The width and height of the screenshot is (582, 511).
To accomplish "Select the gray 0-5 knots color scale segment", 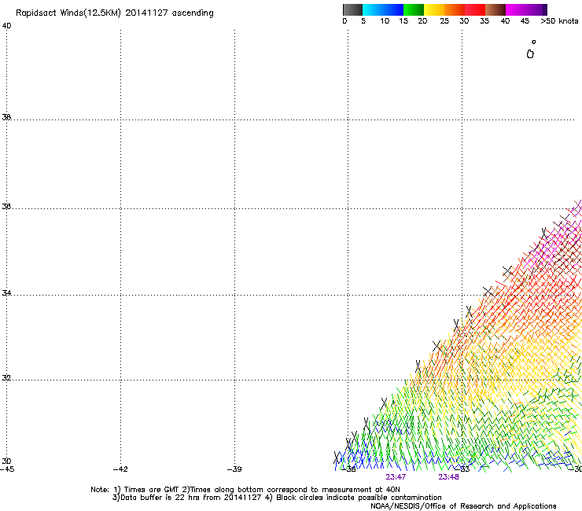I will pyautogui.click(x=352, y=9).
